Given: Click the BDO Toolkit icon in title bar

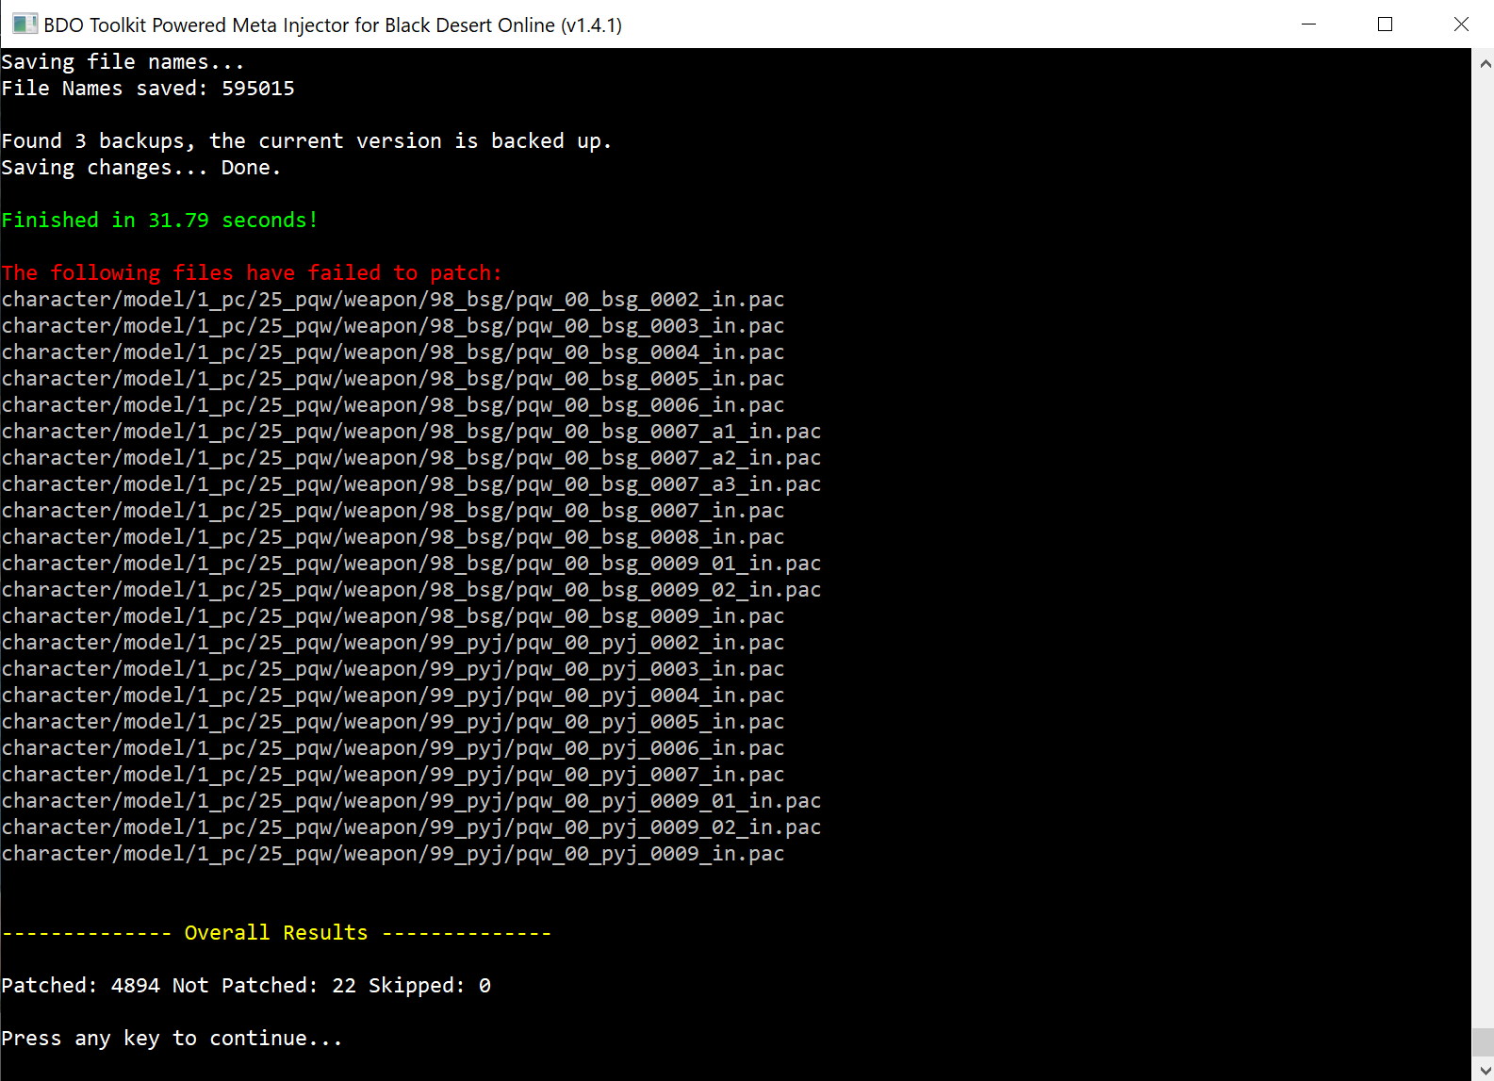Looking at the screenshot, I should pyautogui.click(x=25, y=25).
